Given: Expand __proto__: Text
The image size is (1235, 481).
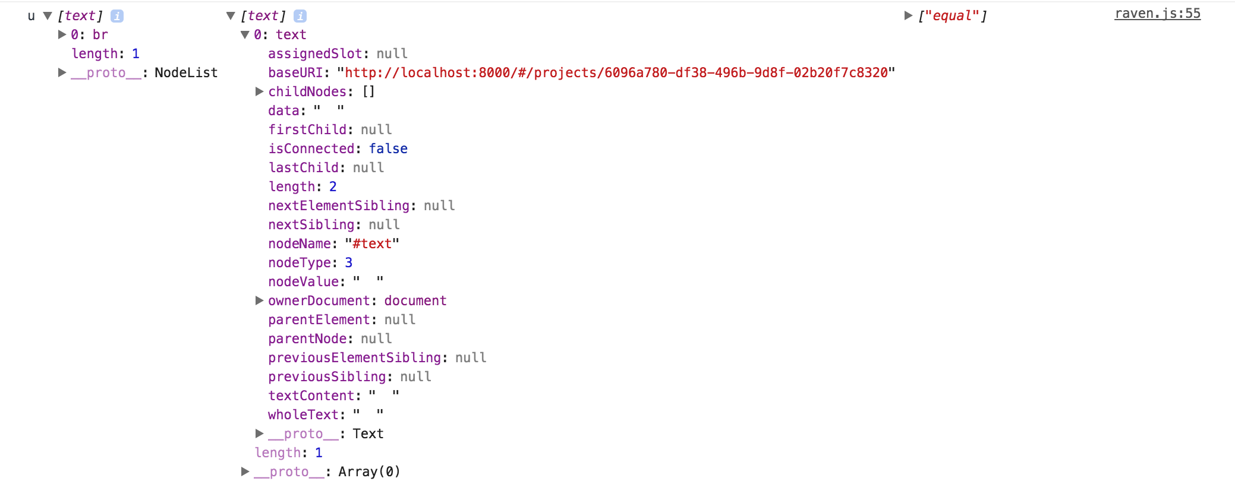Looking at the screenshot, I should (259, 433).
